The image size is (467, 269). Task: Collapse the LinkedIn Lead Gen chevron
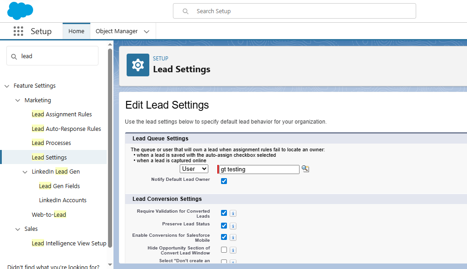click(25, 172)
